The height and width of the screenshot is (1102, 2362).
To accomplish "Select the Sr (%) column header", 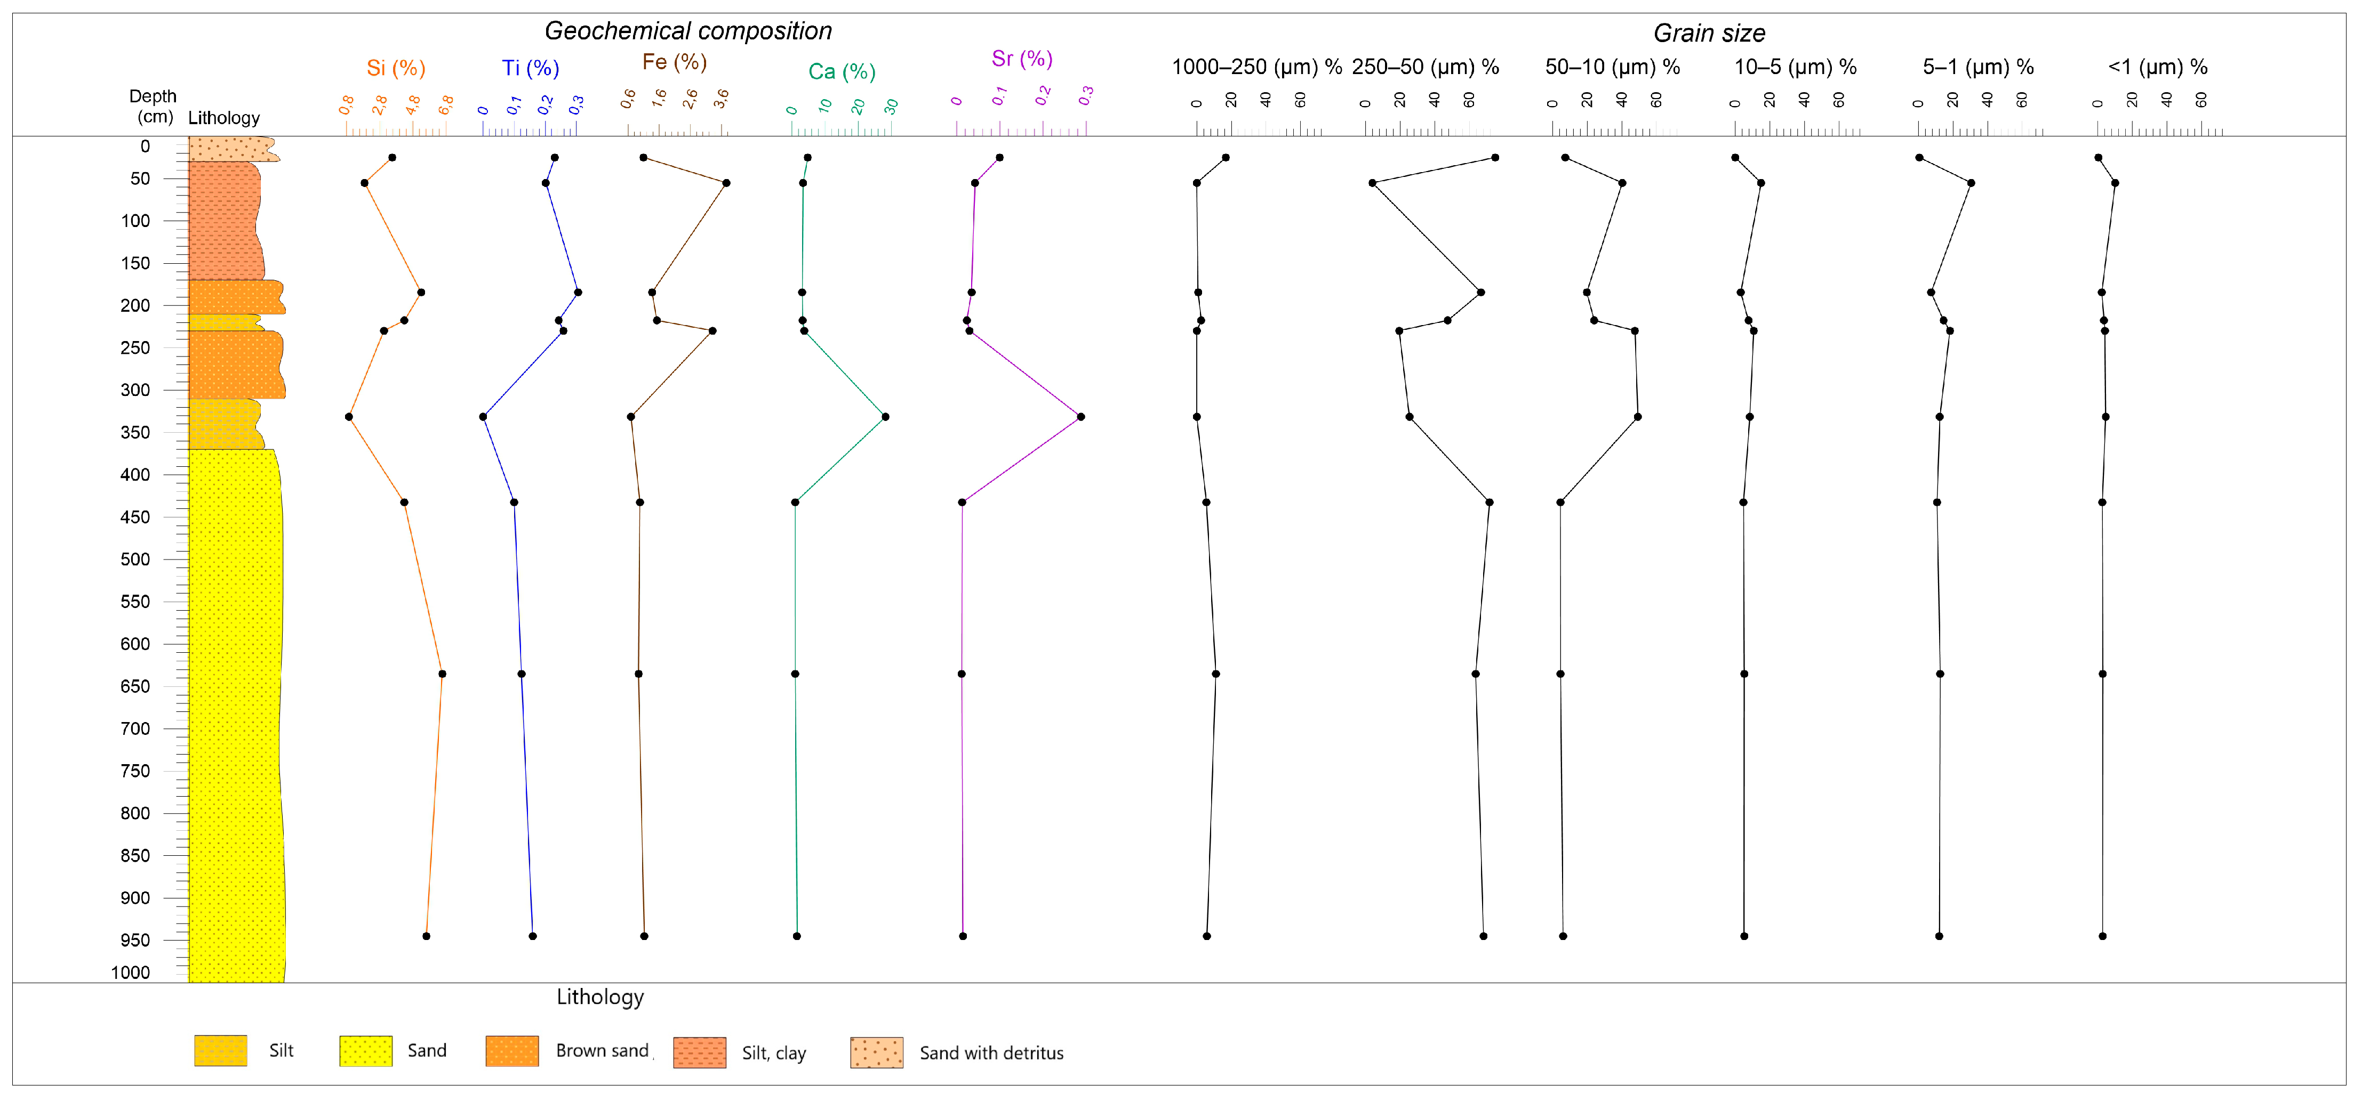I will coord(1021,59).
